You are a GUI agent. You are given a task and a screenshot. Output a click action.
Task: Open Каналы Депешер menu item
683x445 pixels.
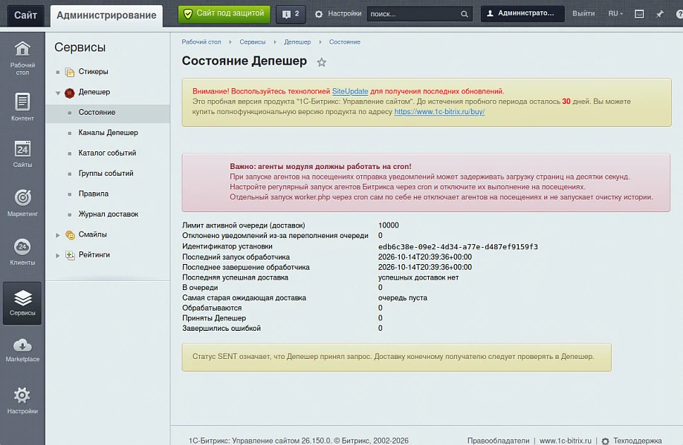coord(108,133)
